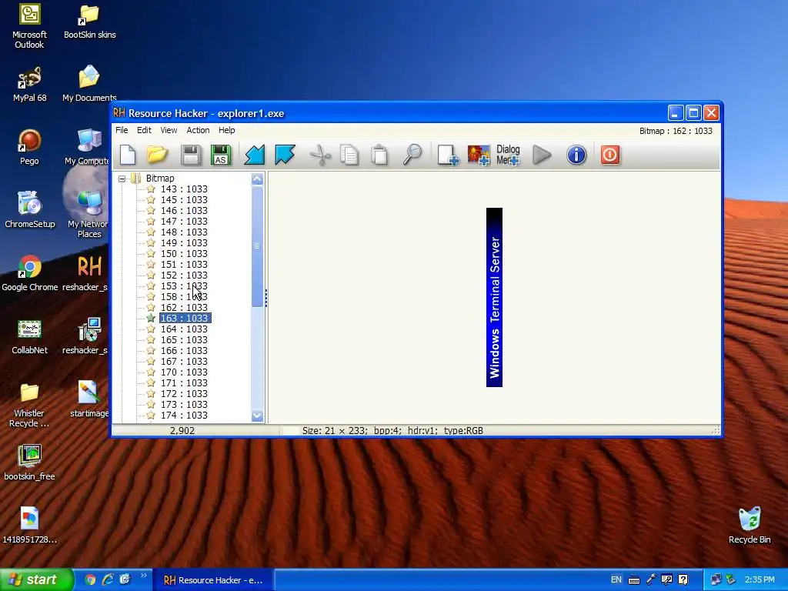This screenshot has width=788, height=591.
Task: Select highlighted resource 163 : 1033
Action: tap(185, 318)
